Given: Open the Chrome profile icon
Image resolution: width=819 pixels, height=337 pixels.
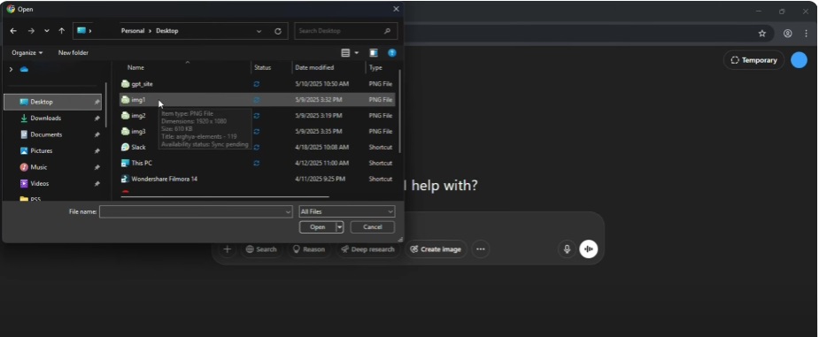Looking at the screenshot, I should coord(788,34).
